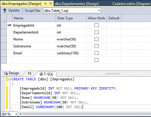Open the Script File dropdown
This screenshot has width=151, height=117.
coord(99,11)
